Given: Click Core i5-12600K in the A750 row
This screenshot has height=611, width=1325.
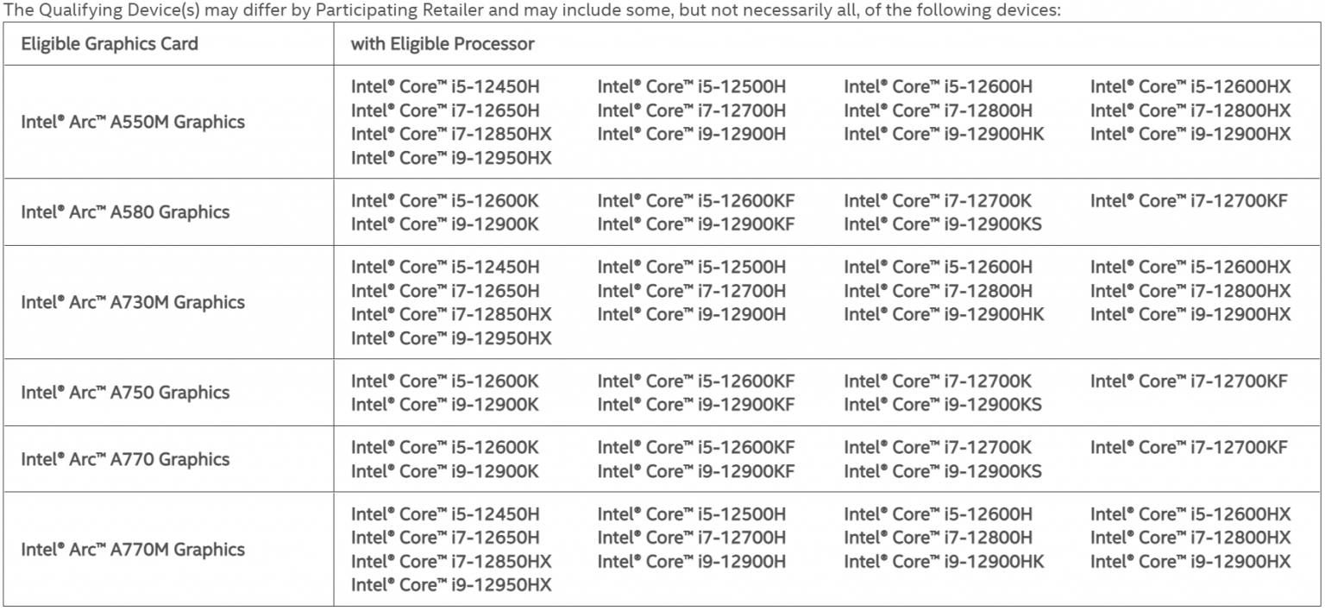Looking at the screenshot, I should click(x=445, y=381).
